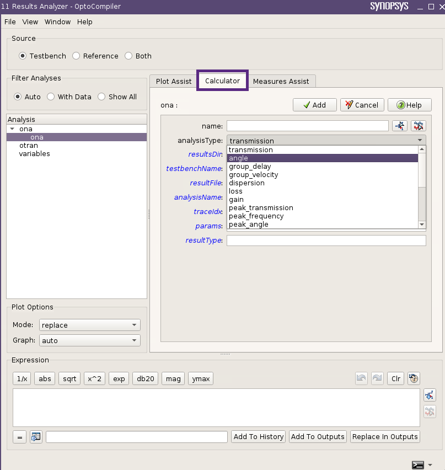
Task: Select the Reference source radio button
Action: pos(76,56)
